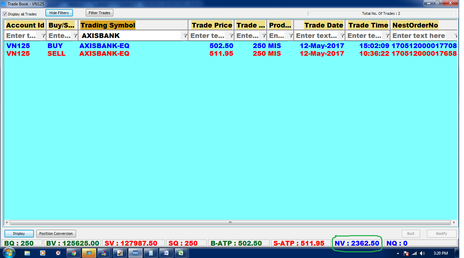The image size is (464, 258).
Task: Open Microsoft Word on the taskbar
Action: coord(166,253)
